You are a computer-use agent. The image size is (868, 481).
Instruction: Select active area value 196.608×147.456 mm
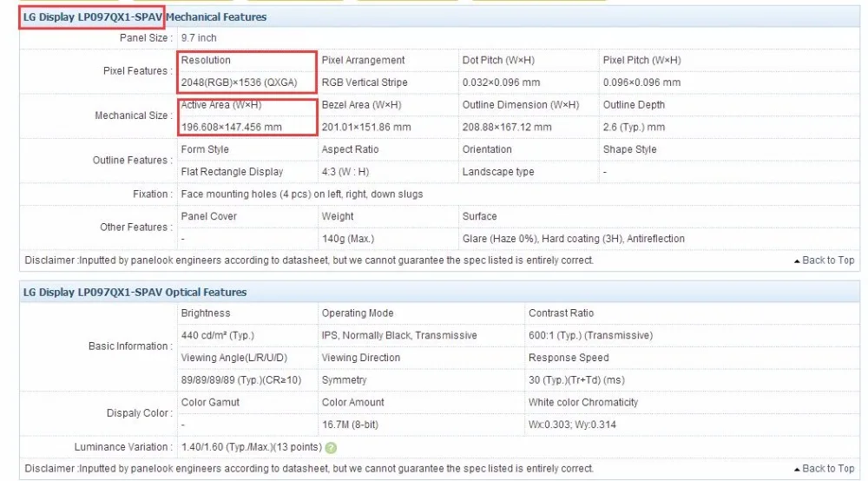tap(232, 128)
